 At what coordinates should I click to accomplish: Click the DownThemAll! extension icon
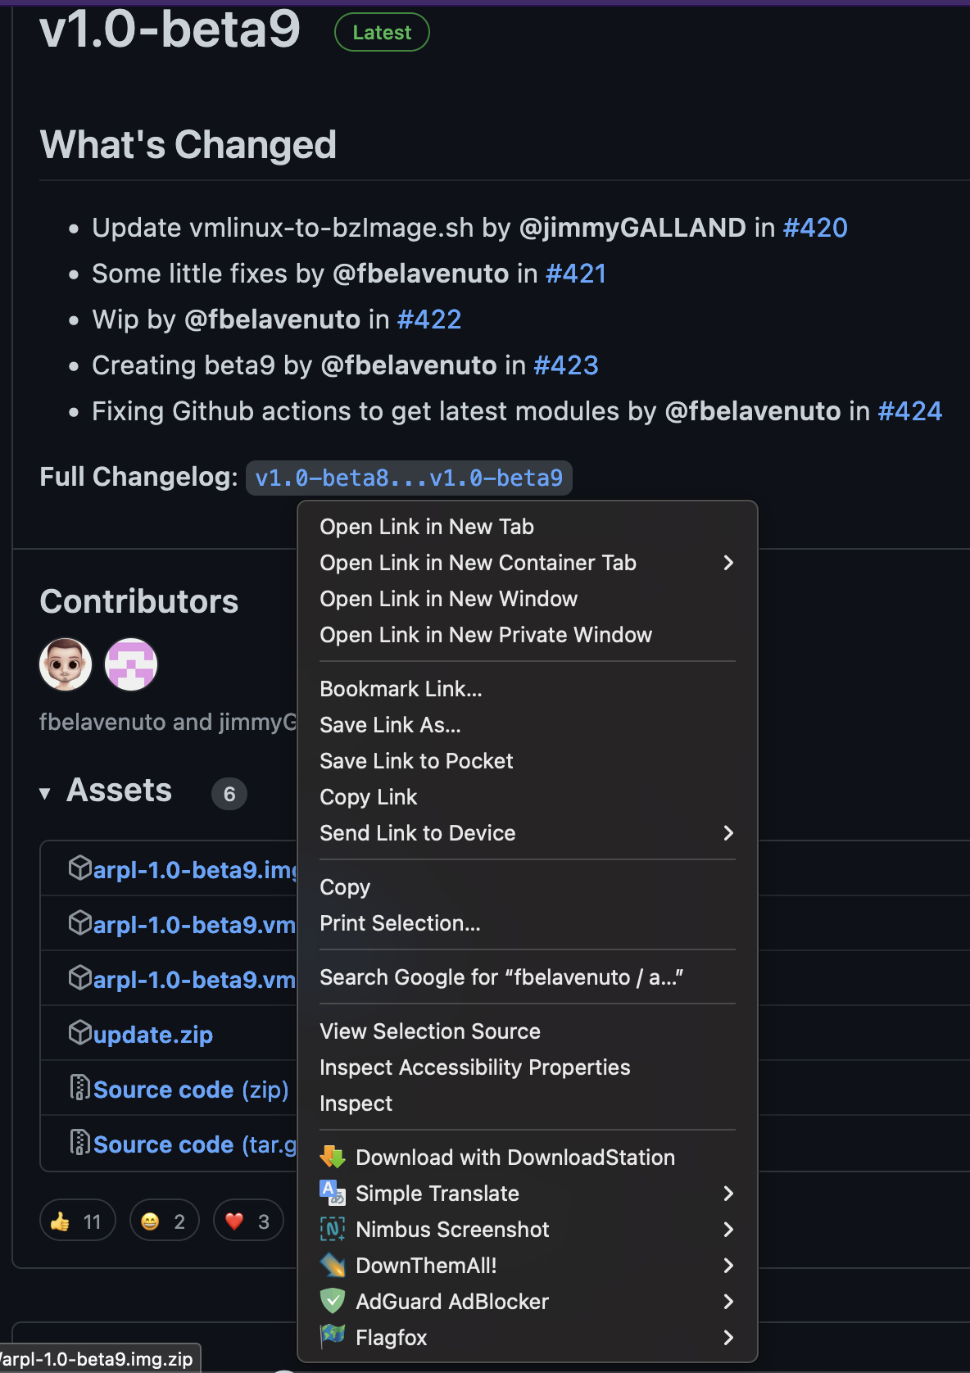point(333,1265)
